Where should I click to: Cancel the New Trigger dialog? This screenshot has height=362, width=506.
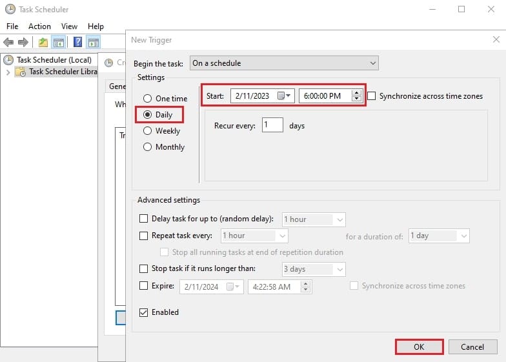coord(472,347)
